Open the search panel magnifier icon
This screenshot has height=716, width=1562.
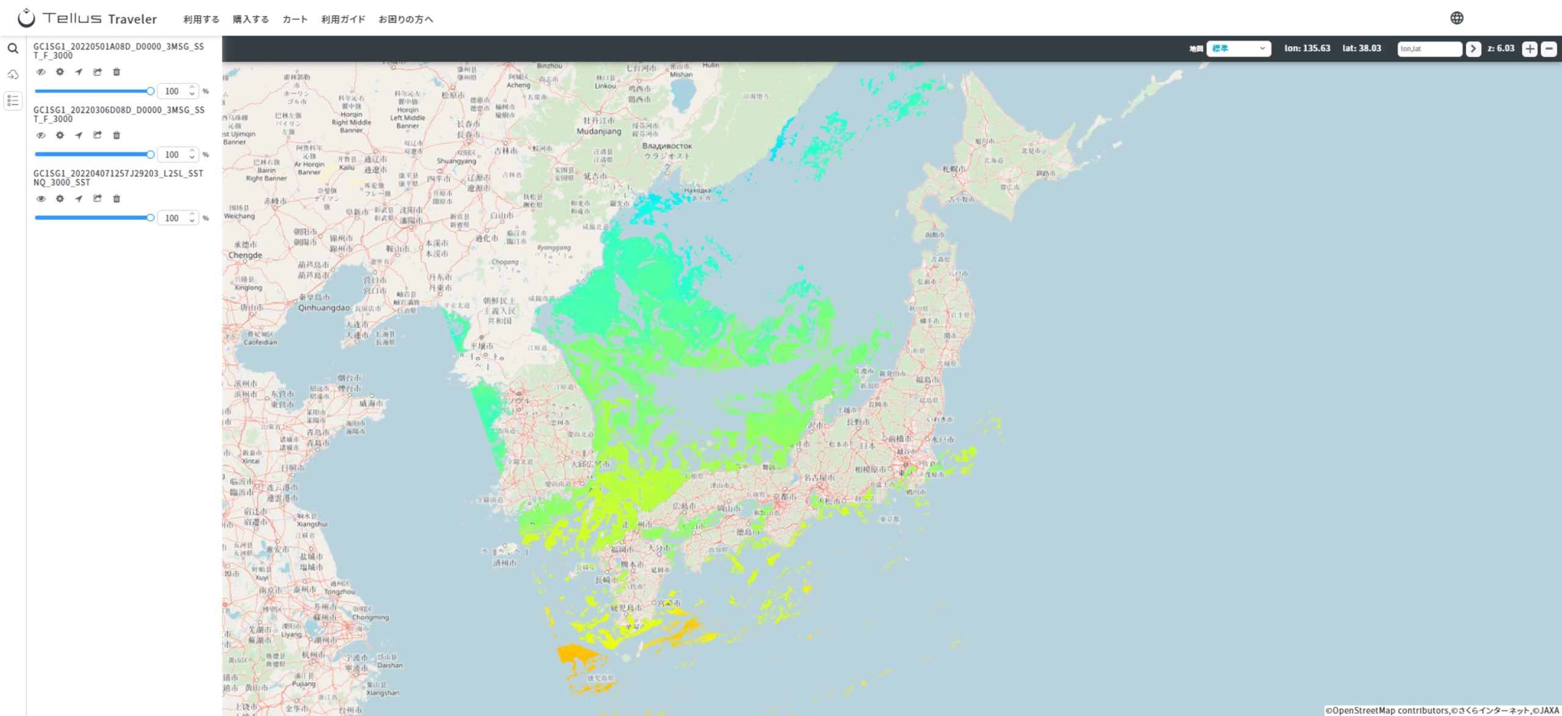(13, 49)
